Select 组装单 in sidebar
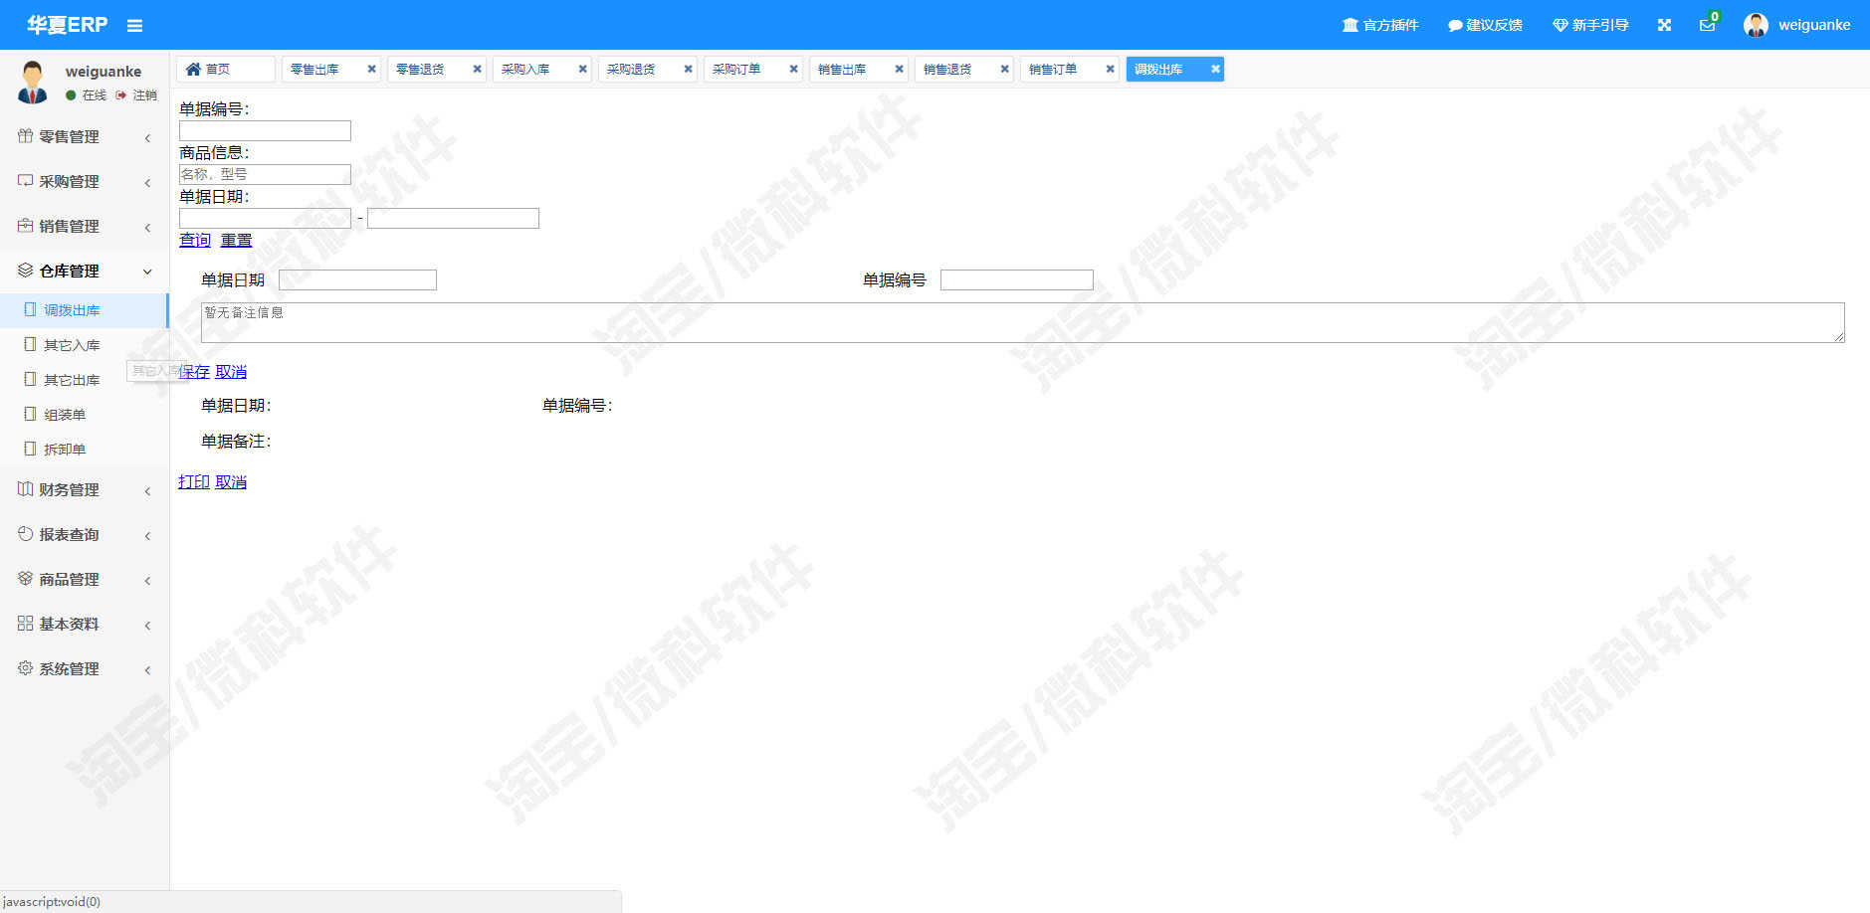This screenshot has width=1870, height=913. (85, 415)
